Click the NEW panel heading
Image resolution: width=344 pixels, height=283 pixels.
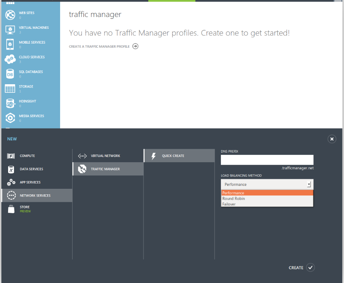point(12,139)
